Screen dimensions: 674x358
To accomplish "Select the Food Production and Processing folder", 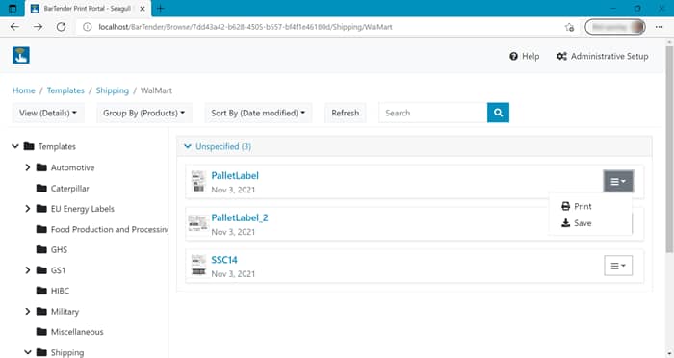I will tap(110, 229).
